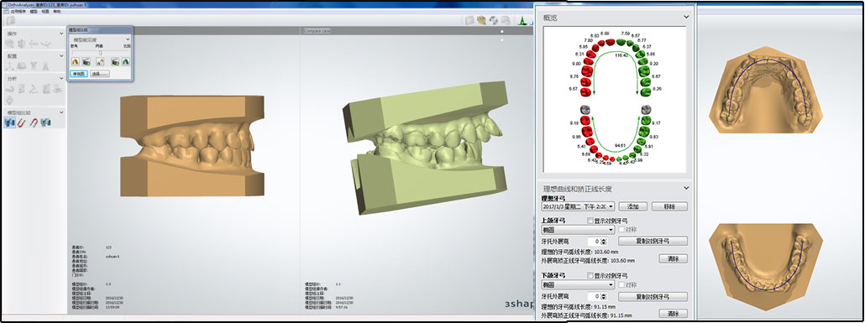
Task: Toggle the symmetric checkbox for upper arch
Action: (x=621, y=229)
